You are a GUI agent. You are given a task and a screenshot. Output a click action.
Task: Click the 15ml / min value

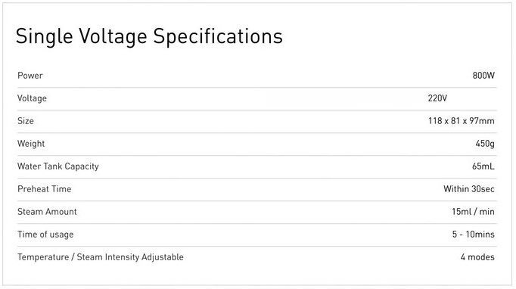pyautogui.click(x=473, y=212)
